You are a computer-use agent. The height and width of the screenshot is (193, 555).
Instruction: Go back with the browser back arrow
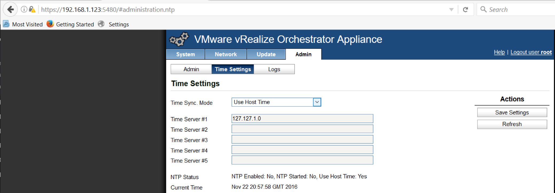[x=10, y=10]
